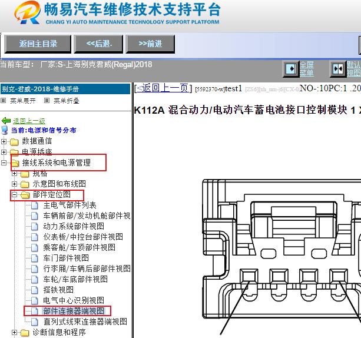
Task: Click the 默认视图 default view icon
Action: pos(338,69)
